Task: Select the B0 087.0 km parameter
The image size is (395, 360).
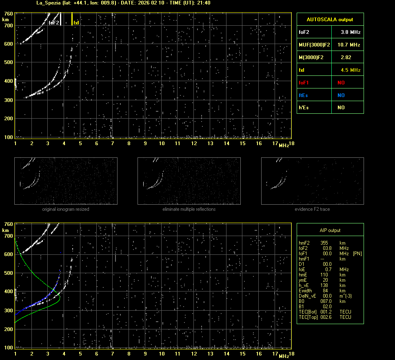Action: 325,301
